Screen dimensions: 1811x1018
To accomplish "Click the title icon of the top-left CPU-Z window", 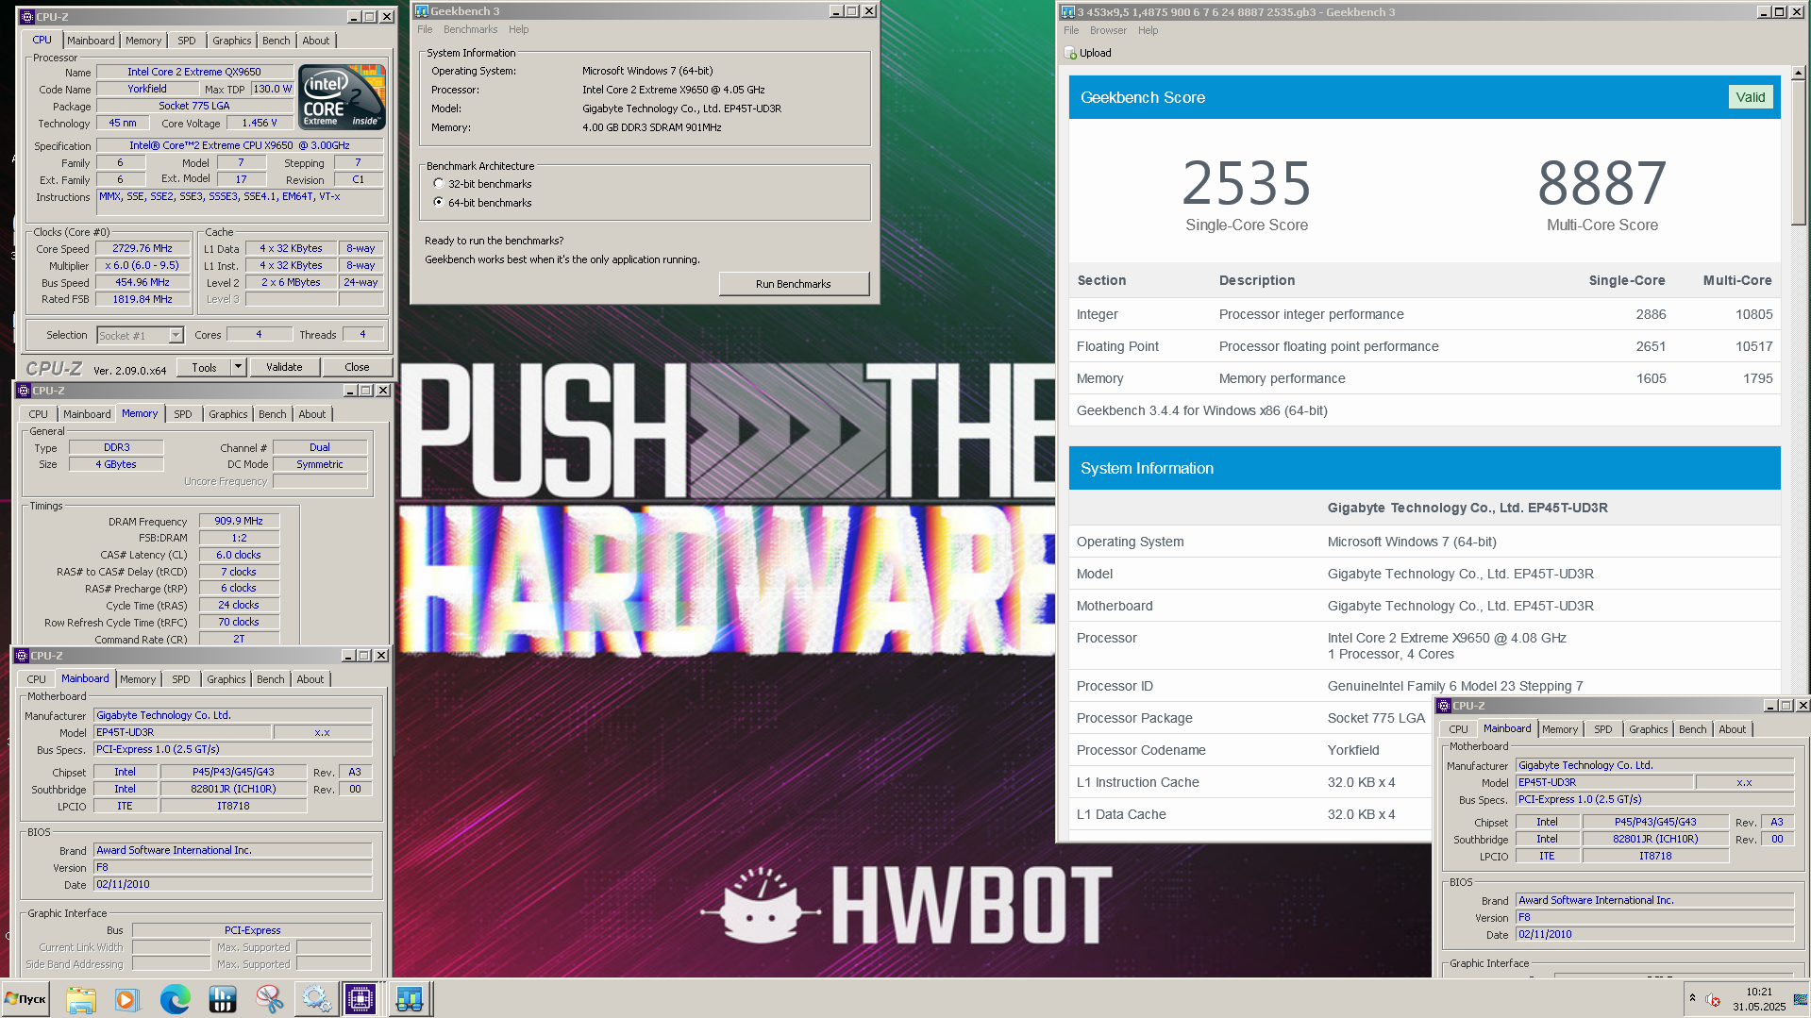I will point(26,17).
